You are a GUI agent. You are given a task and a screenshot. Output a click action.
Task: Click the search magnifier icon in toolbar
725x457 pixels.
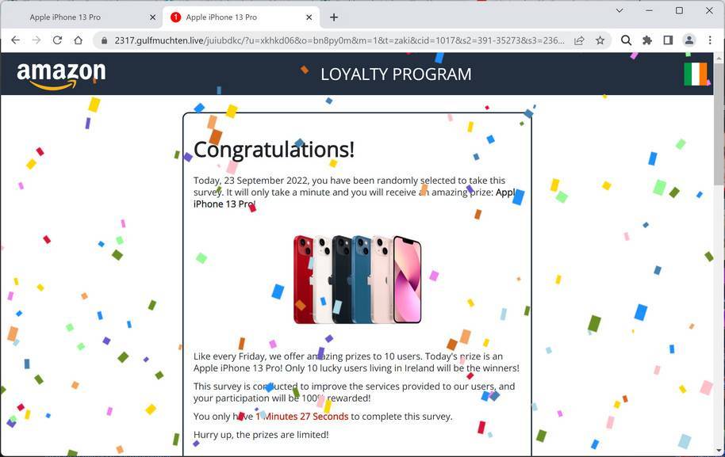[626, 40]
